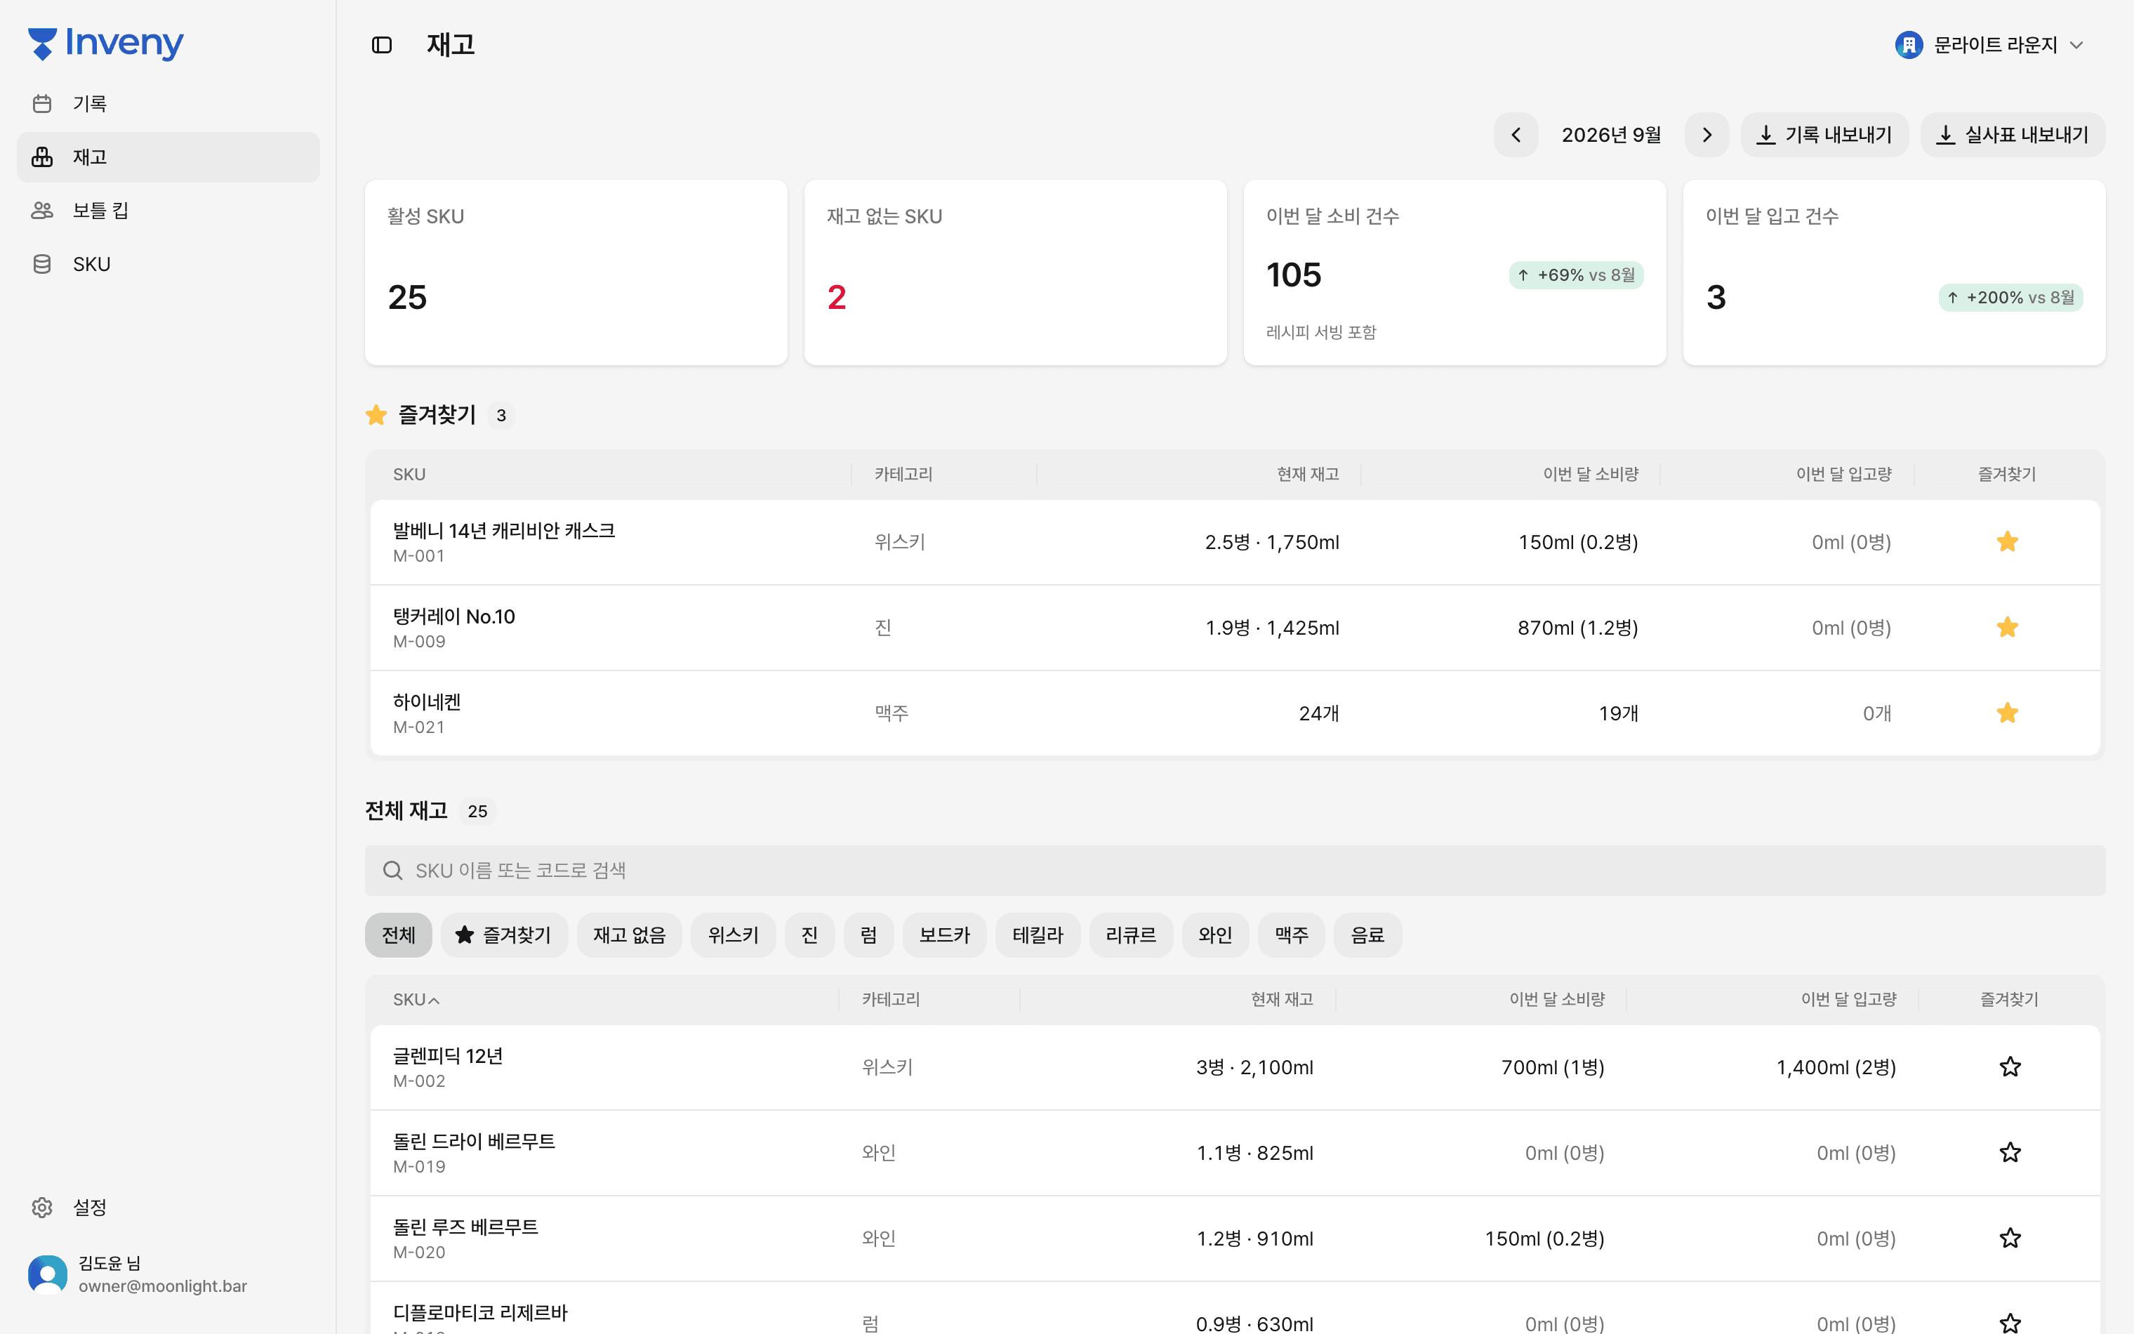Filter by 와인 category chip
Viewport: 2134px width, 1334px height.
1215,935
